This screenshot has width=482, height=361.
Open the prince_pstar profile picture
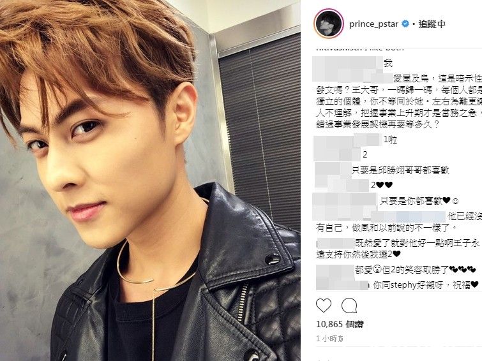coord(329,24)
